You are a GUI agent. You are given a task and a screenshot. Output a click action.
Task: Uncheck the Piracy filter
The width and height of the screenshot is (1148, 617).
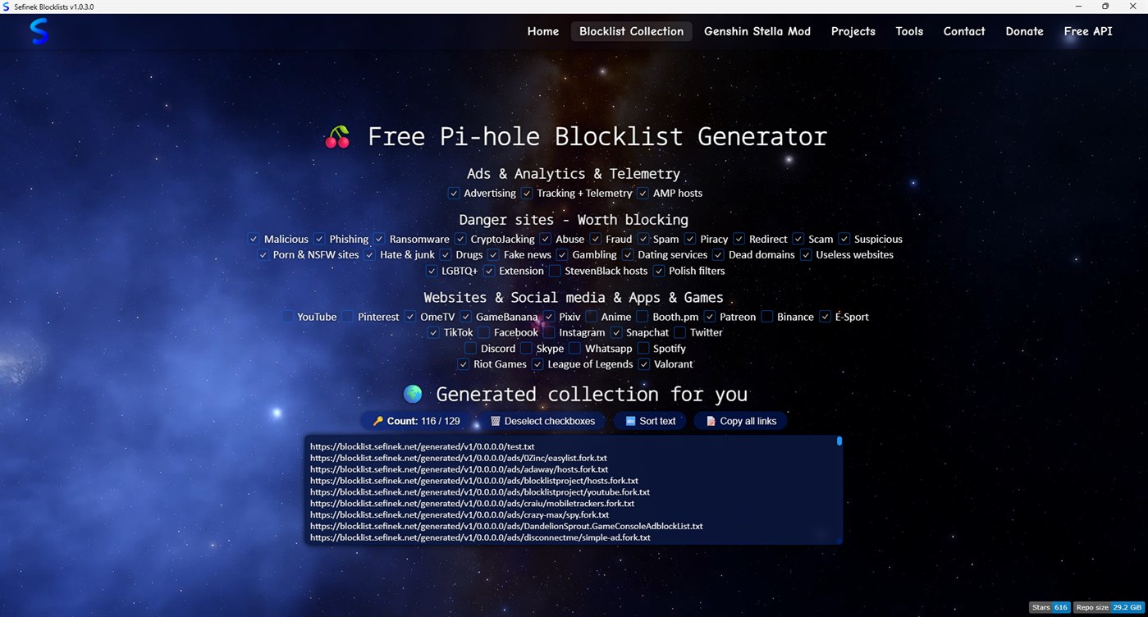(x=689, y=239)
